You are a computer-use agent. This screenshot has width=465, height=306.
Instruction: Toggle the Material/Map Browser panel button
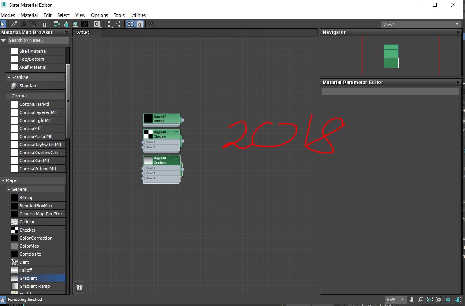click(131, 24)
